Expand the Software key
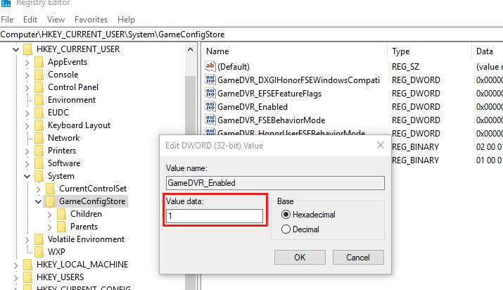 [27, 163]
